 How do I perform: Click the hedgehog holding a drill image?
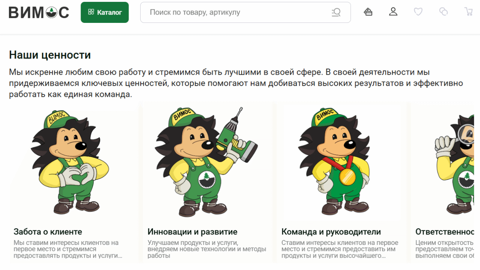[204, 161]
